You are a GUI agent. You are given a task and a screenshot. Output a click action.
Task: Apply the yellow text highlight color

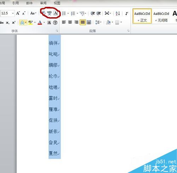click(x=30, y=22)
